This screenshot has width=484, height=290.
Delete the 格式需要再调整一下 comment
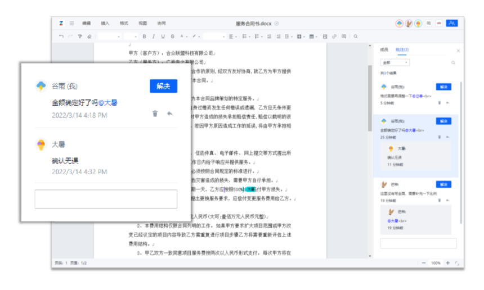point(440,103)
